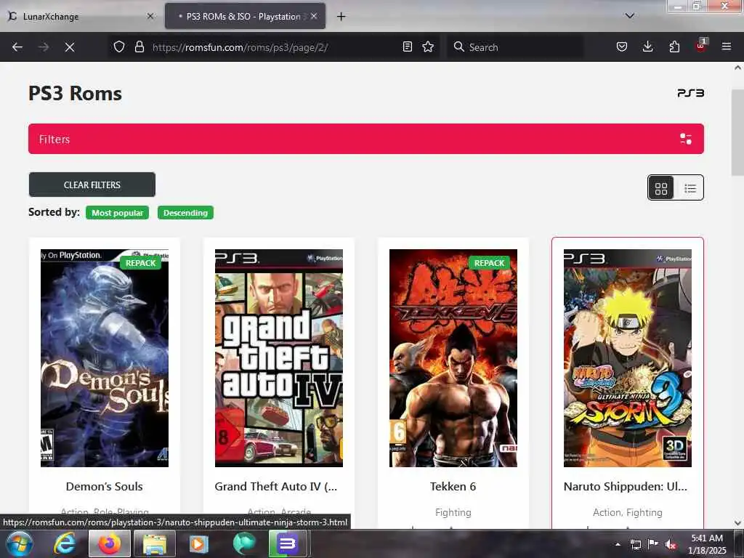744x558 pixels.
Task: Go back using the browser back arrow
Action: pyautogui.click(x=17, y=47)
